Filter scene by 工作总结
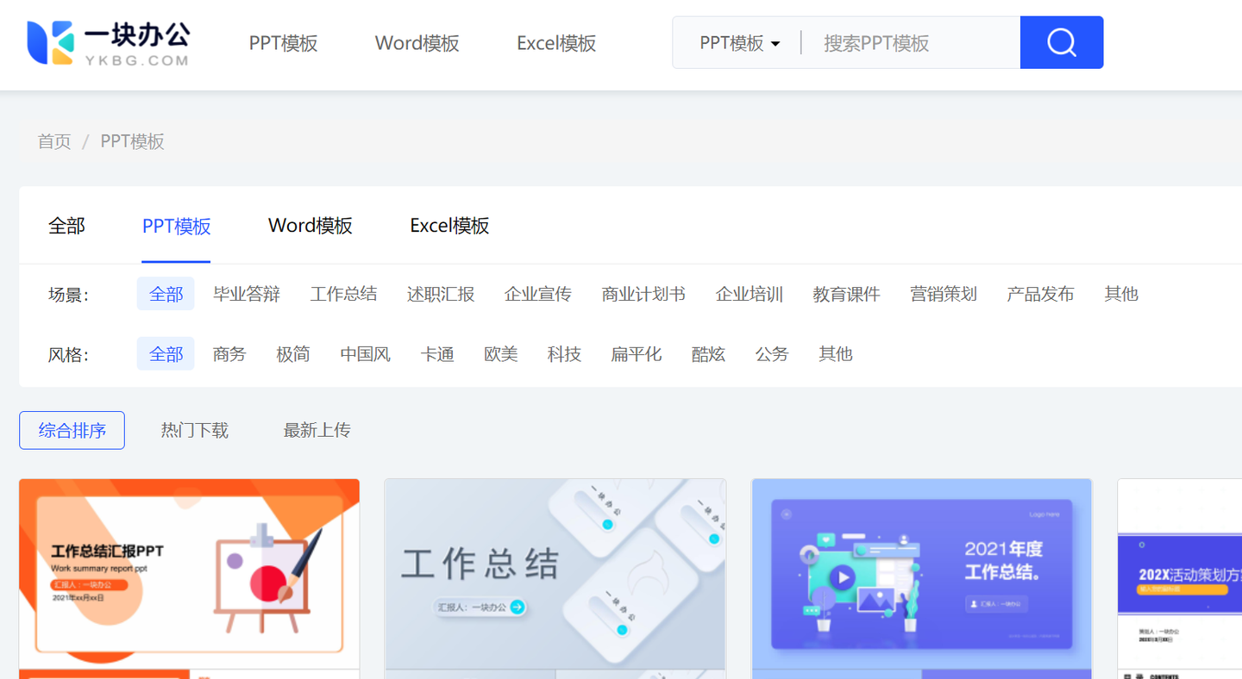The image size is (1242, 679). [x=343, y=294]
